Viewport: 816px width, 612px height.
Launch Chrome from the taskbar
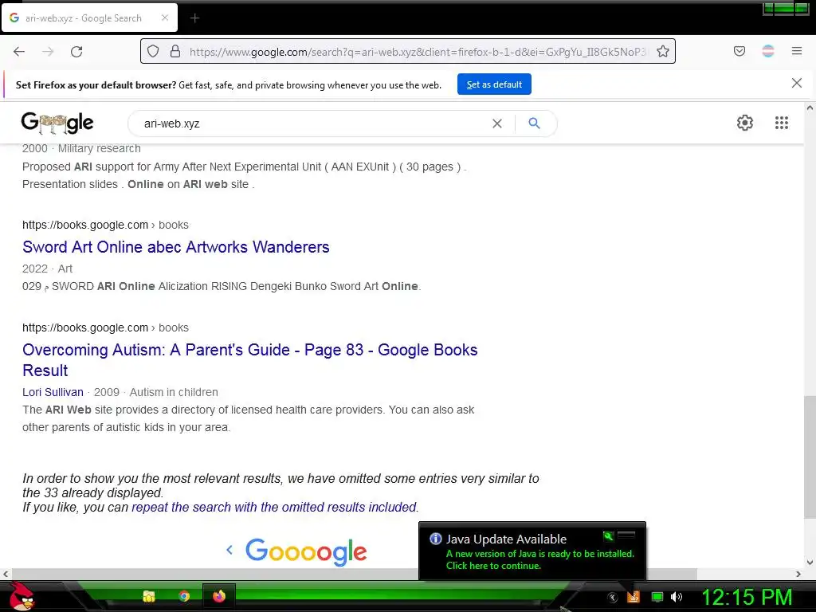click(184, 596)
